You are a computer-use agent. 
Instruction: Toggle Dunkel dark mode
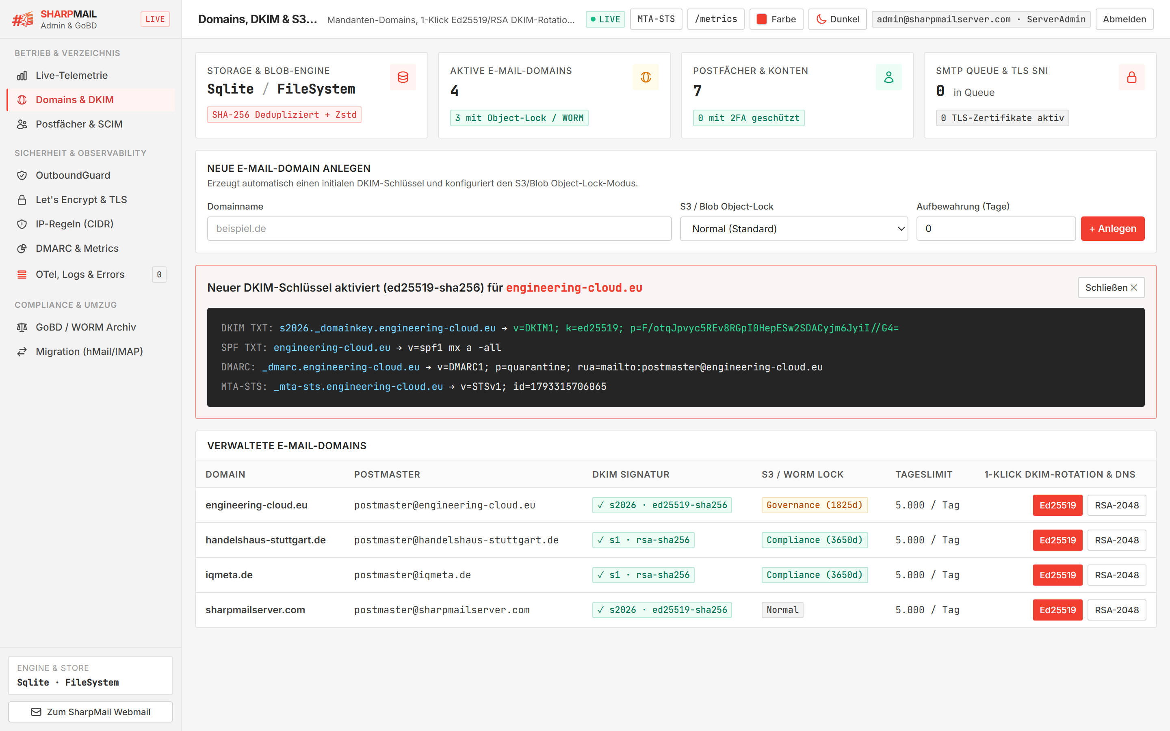pyautogui.click(x=837, y=19)
